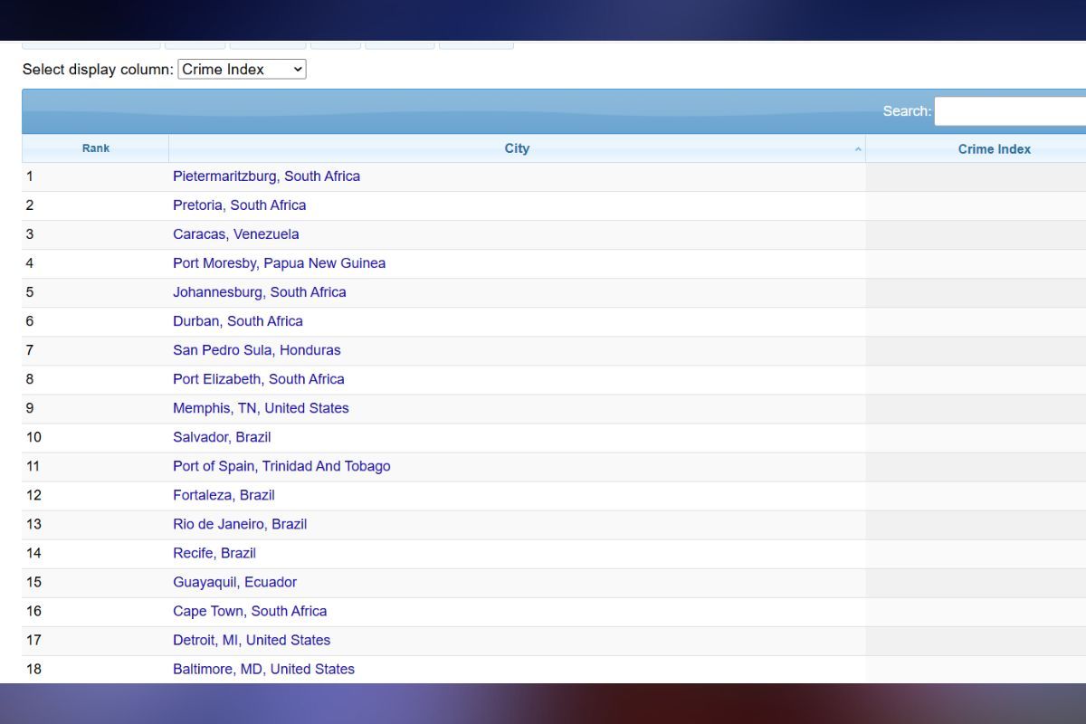
Task: Click the sort arrow in City header
Action: [x=858, y=149]
